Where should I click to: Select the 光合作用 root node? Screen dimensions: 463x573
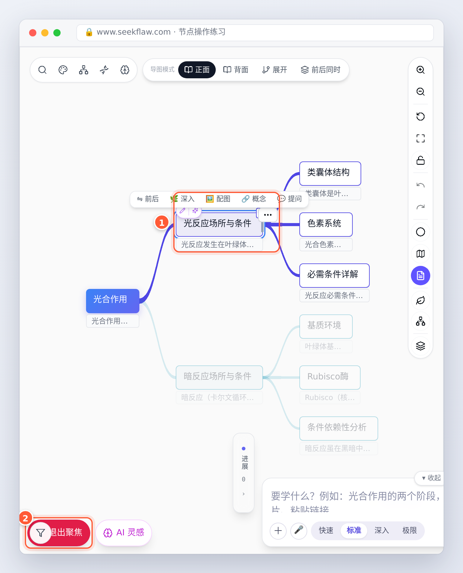pos(113,301)
